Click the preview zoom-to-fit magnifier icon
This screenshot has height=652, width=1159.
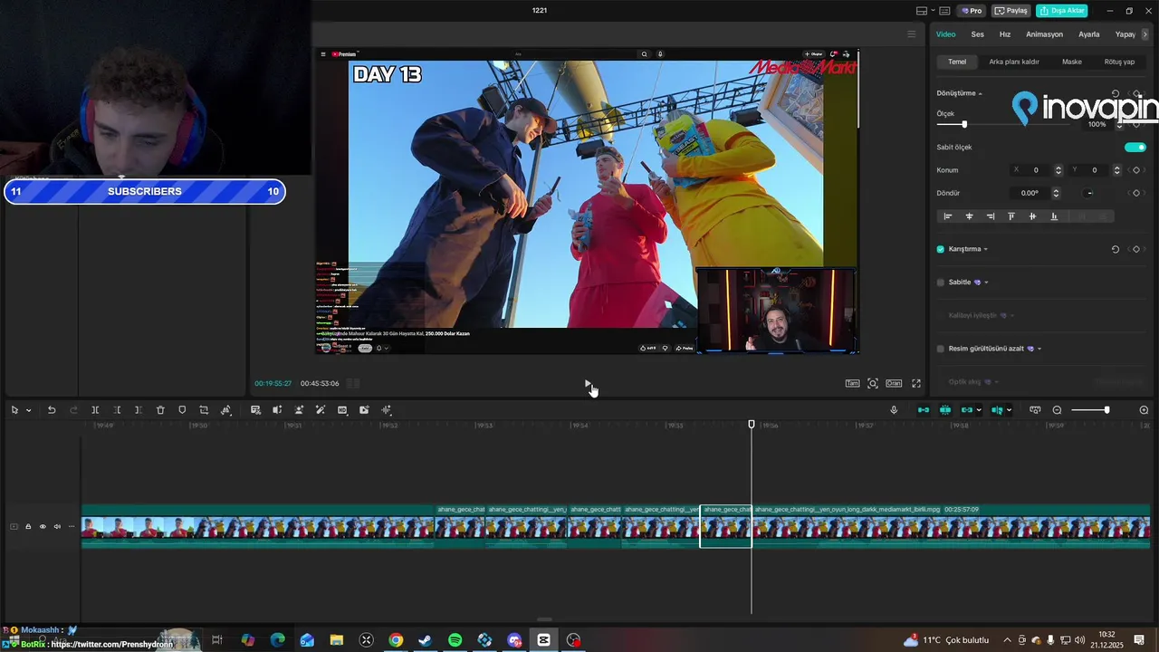(x=873, y=384)
